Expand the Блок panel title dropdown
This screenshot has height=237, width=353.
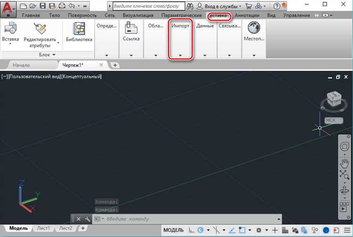pyautogui.click(x=47, y=55)
